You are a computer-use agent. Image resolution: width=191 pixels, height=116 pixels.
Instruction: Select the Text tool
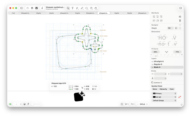tap(73, 8)
